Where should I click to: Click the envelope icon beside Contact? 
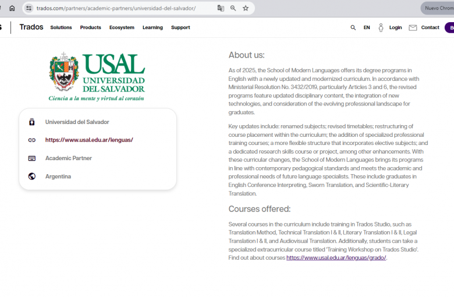[413, 27]
